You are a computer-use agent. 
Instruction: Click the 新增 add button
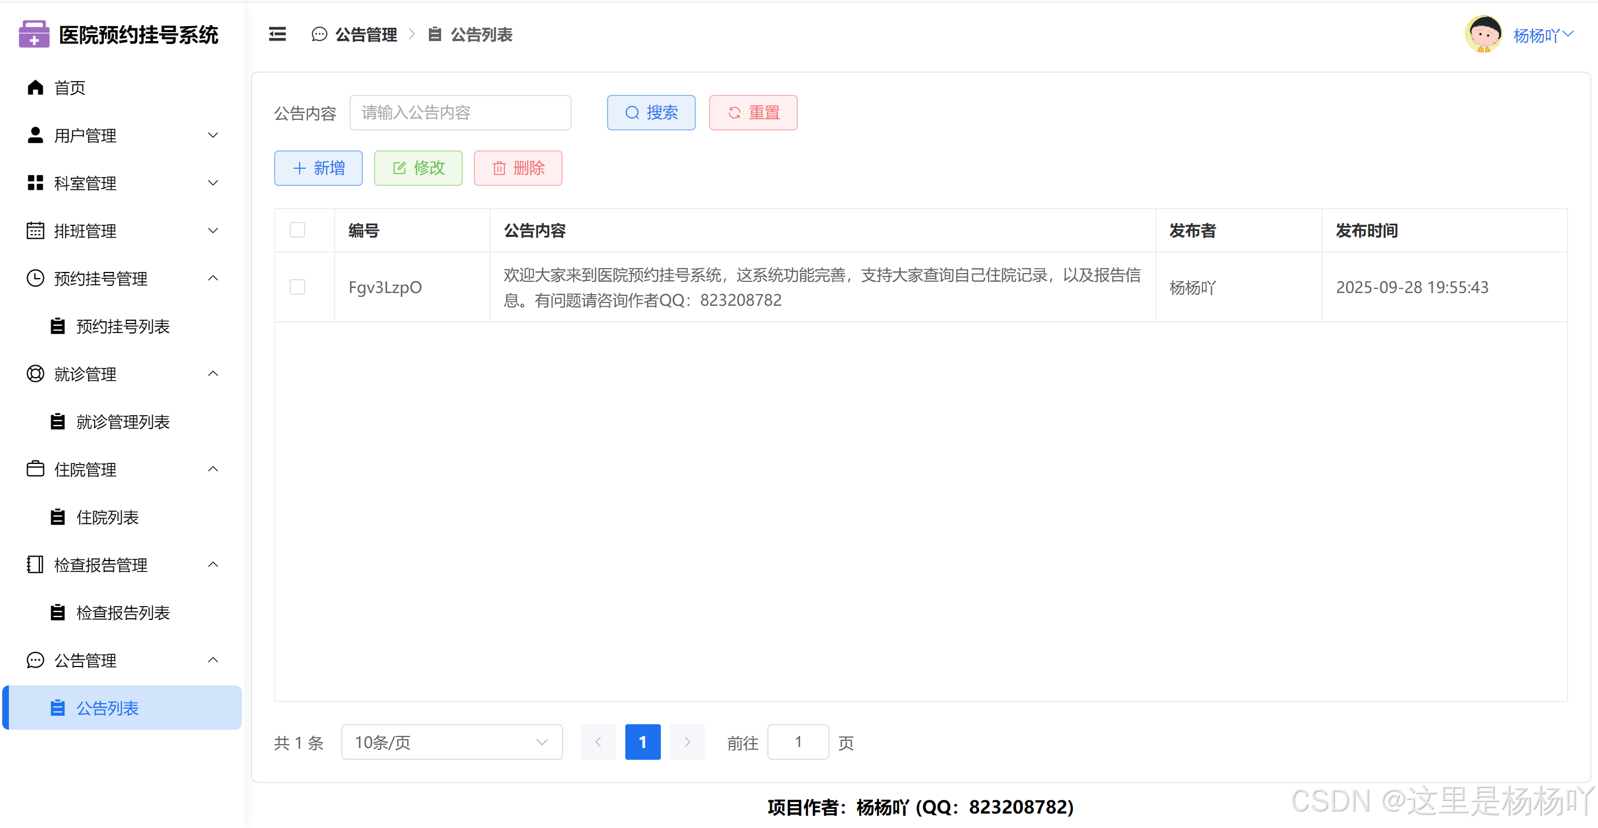point(318,168)
